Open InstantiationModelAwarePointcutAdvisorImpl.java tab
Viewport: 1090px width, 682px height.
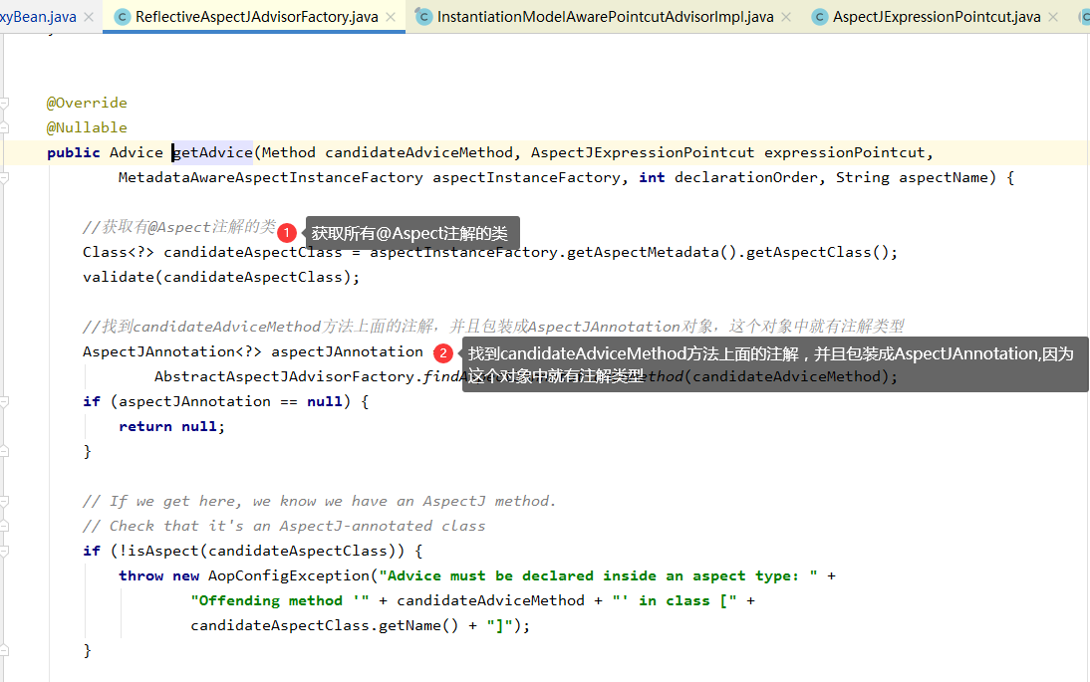coord(605,17)
